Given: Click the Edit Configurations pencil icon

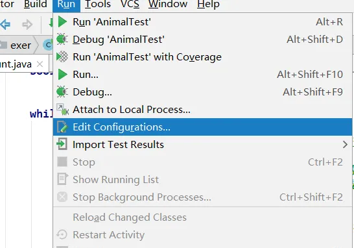Looking at the screenshot, I should 62,127.
